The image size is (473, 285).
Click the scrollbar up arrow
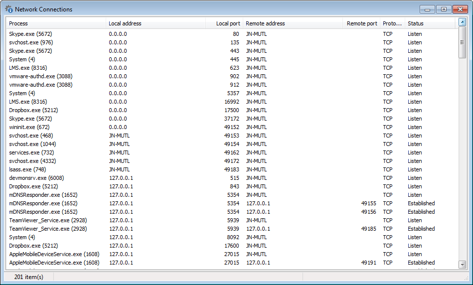pyautogui.click(x=462, y=22)
